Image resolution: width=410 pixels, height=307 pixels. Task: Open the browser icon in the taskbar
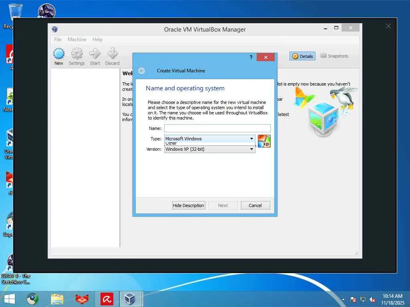[x=32, y=299]
